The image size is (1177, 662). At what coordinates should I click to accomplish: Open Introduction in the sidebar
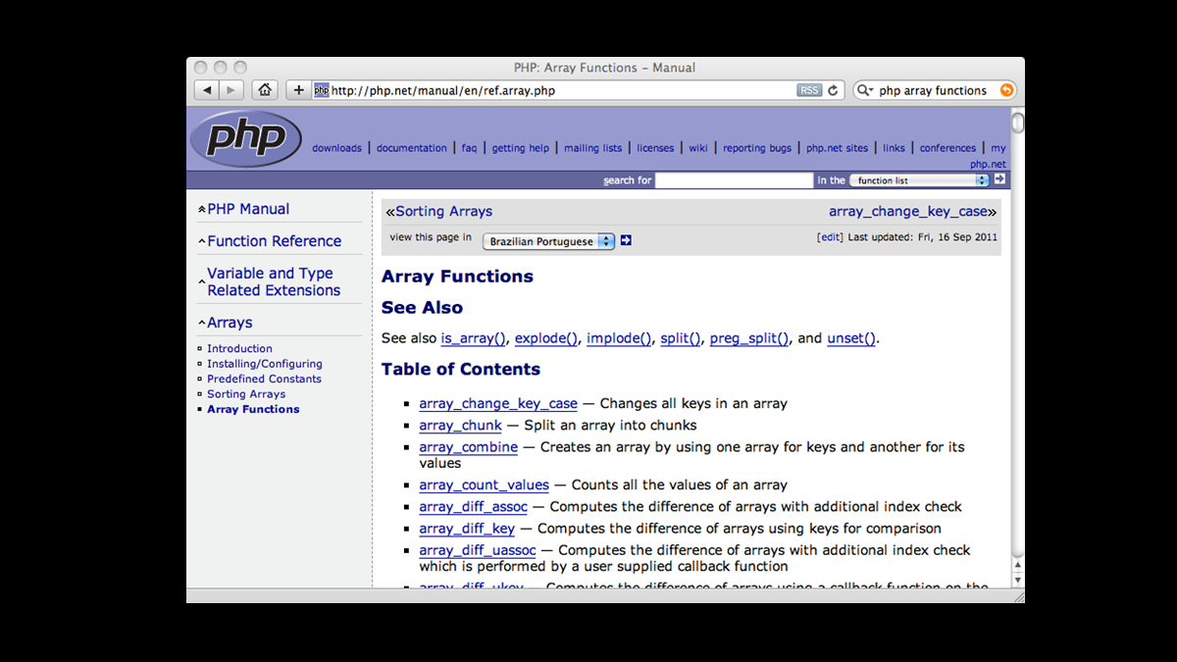239,348
